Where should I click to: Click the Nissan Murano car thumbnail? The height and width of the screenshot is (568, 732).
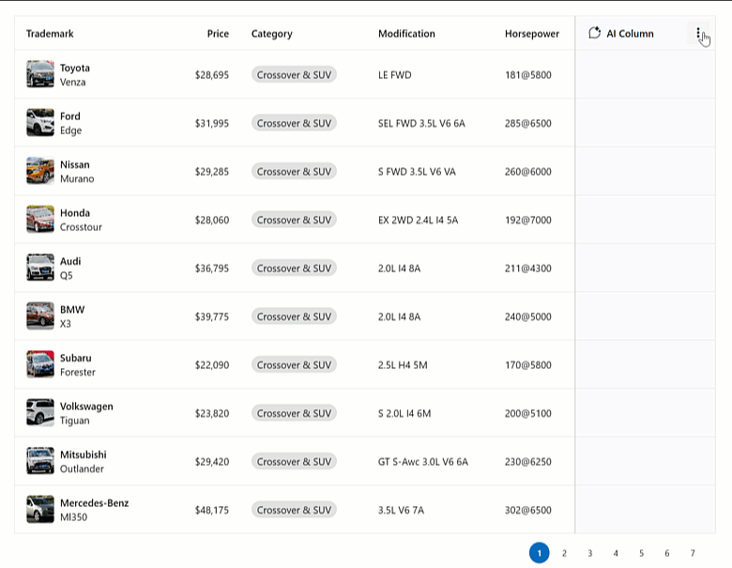click(x=40, y=171)
